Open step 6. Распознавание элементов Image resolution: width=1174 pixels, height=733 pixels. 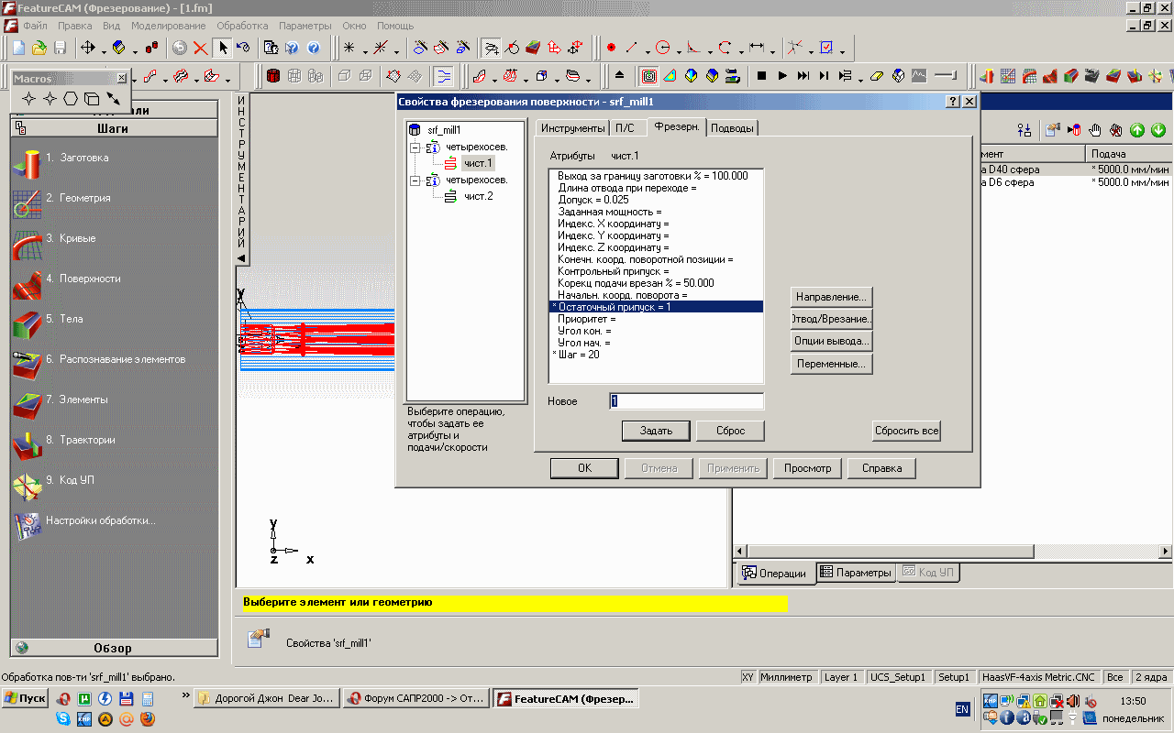pos(115,359)
